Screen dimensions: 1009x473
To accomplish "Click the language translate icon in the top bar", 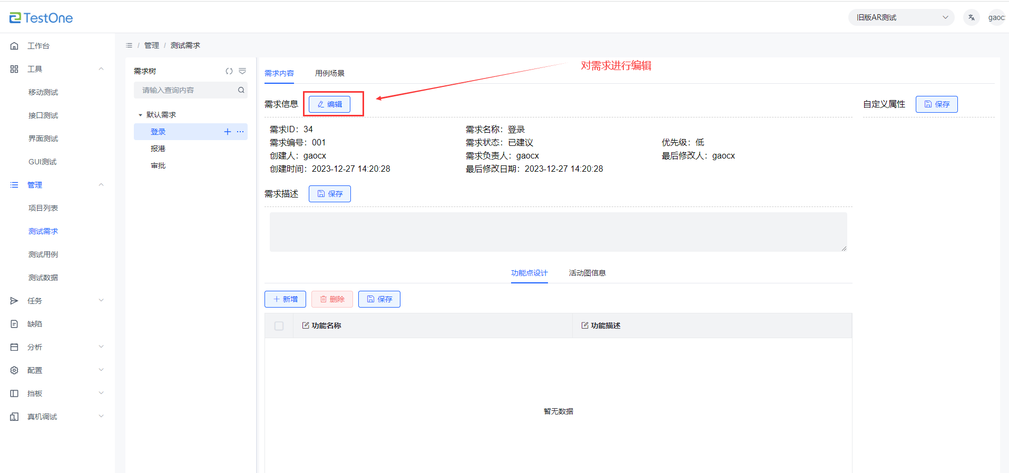I will click(x=971, y=17).
